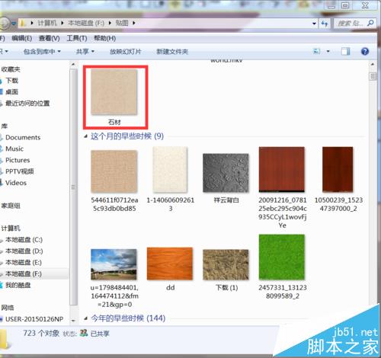Open the 查看(V) menu

[49, 38]
